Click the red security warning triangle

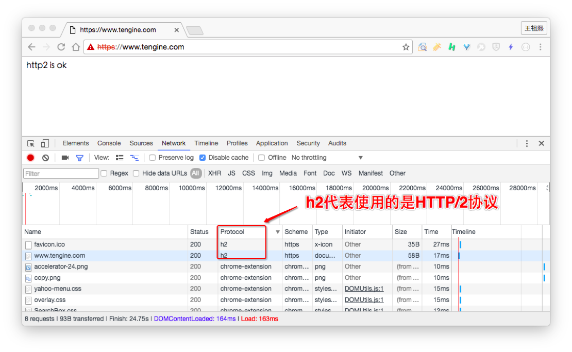(x=91, y=47)
